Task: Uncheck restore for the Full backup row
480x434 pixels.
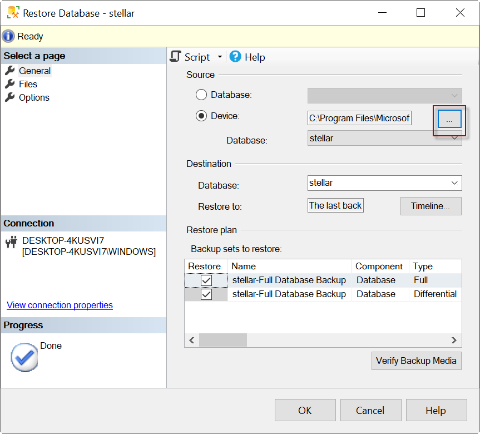Action: (206, 280)
